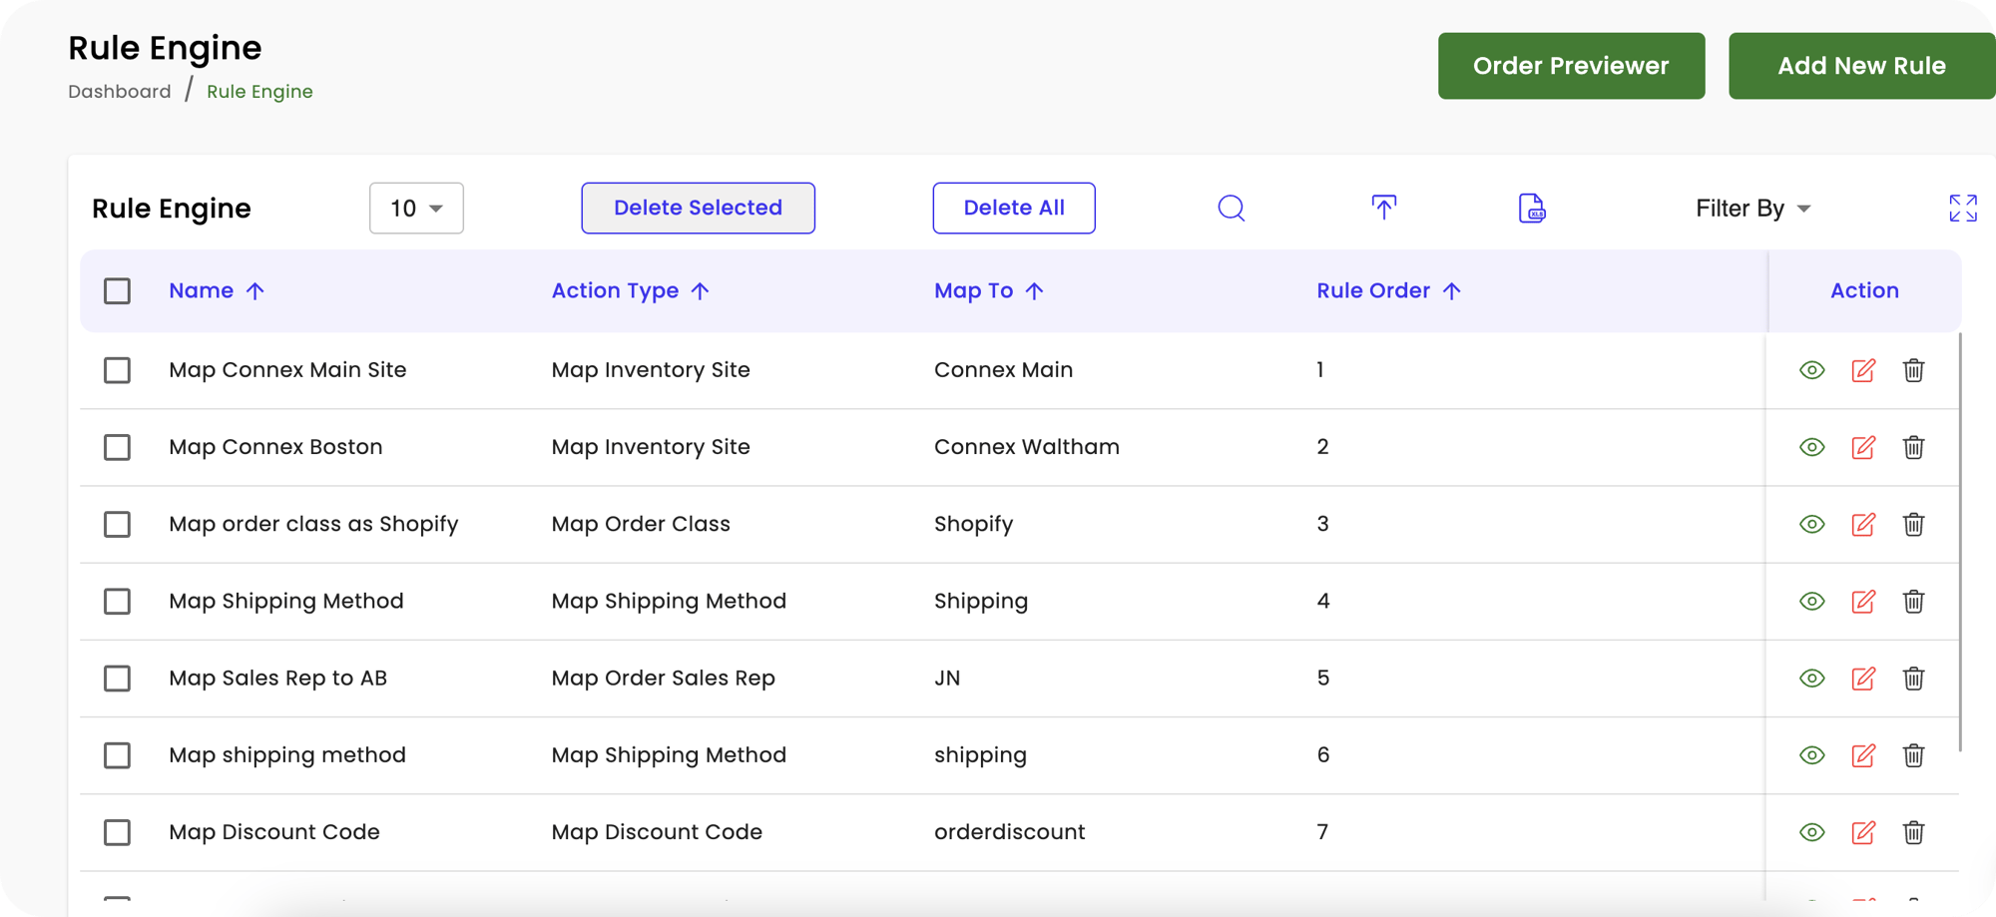Check the Map Connex Main Site row
The height and width of the screenshot is (917, 1996).
117,370
